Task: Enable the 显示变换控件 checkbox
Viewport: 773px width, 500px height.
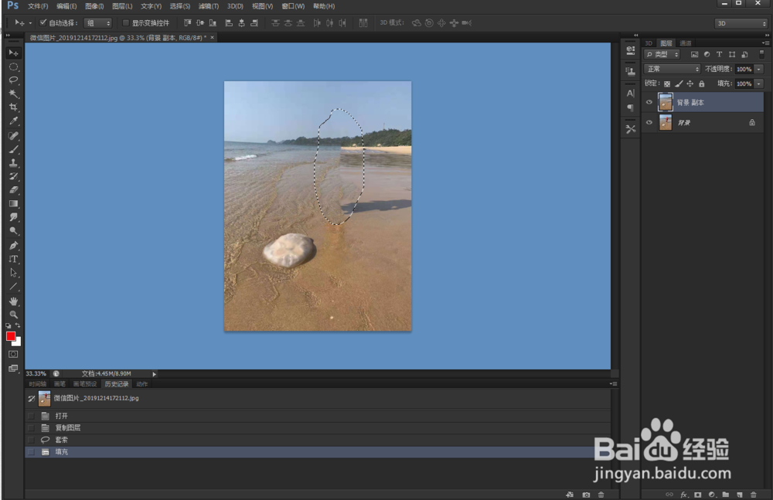Action: tap(126, 22)
